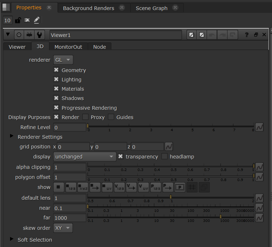Toggle point numbers icon (P 123)
This screenshot has width=272, height=247.
coord(156,187)
